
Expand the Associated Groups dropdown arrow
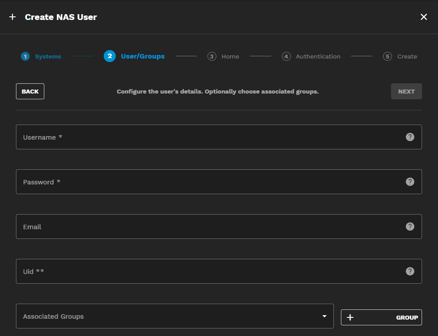pos(325,316)
